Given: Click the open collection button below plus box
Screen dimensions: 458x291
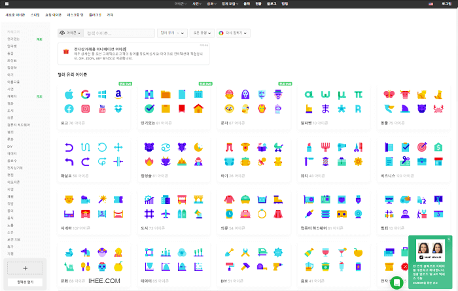Looking at the screenshot, I should [x=25, y=282].
